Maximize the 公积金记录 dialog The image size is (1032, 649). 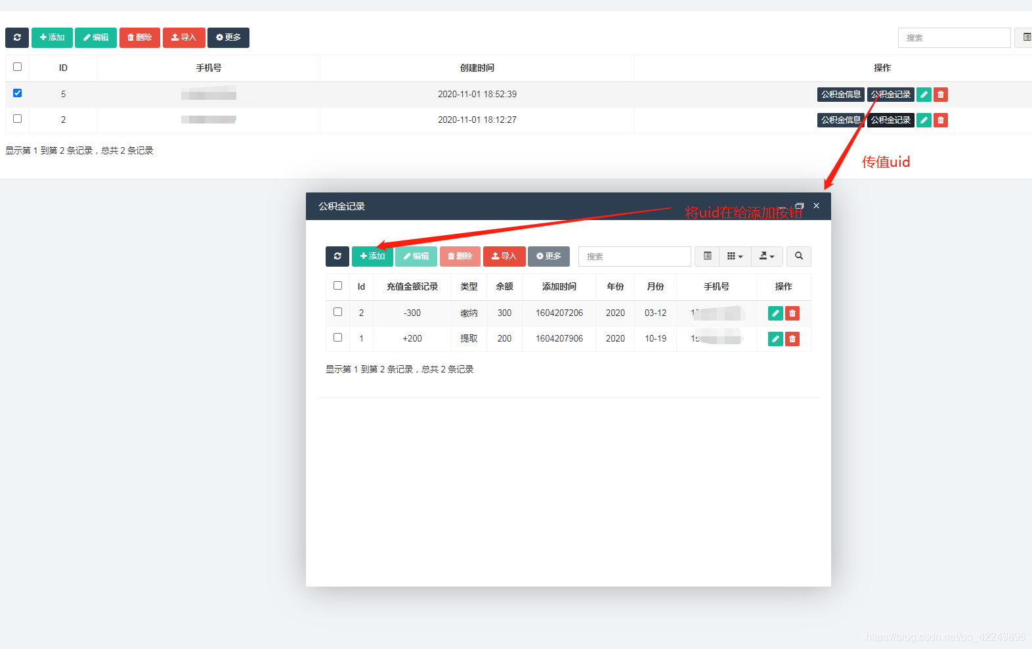(800, 206)
